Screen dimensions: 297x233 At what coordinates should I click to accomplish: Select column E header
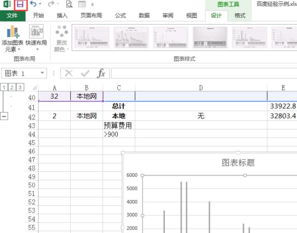[283, 87]
